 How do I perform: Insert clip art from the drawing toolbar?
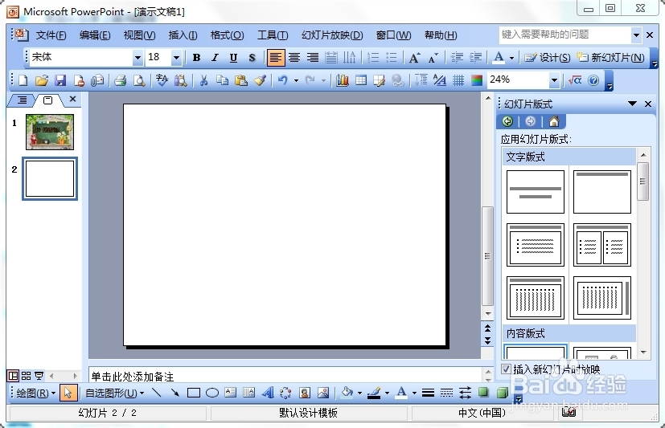click(x=305, y=393)
